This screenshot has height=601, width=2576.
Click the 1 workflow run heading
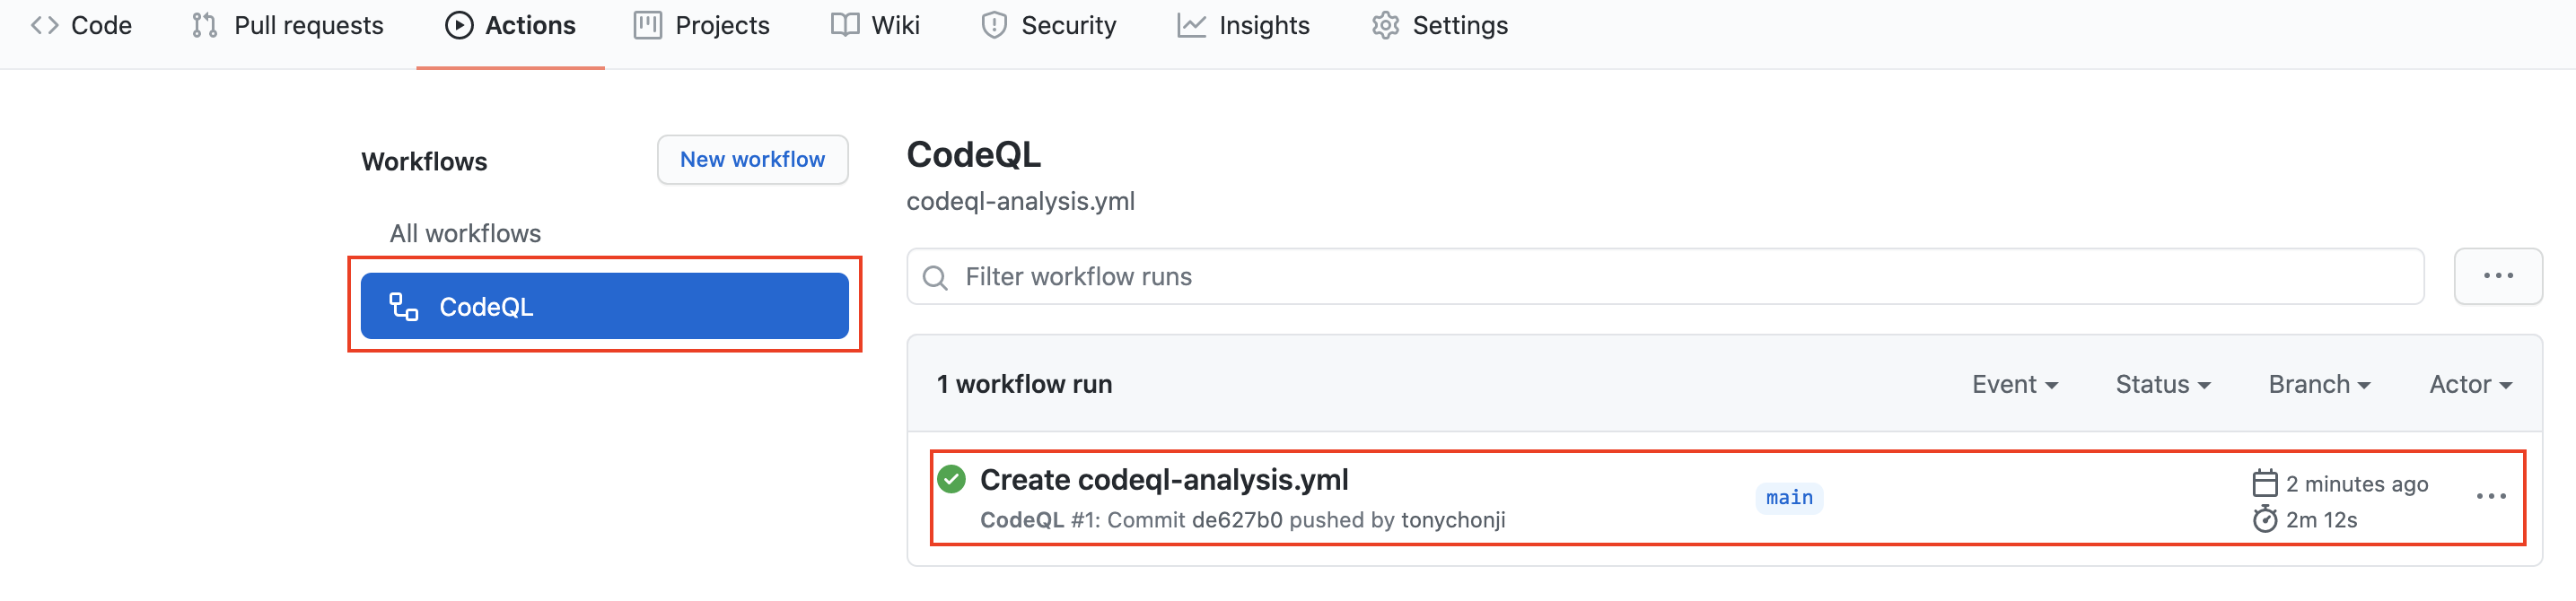click(1024, 385)
